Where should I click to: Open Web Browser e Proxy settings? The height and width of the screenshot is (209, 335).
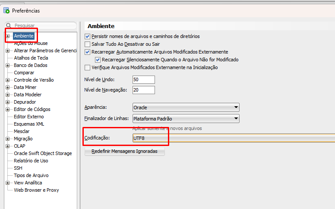click(36, 190)
